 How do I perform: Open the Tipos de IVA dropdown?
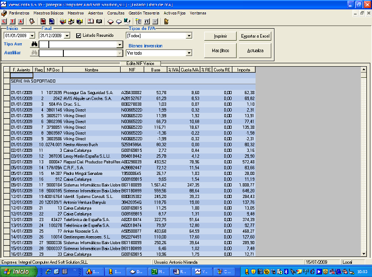click(189, 36)
